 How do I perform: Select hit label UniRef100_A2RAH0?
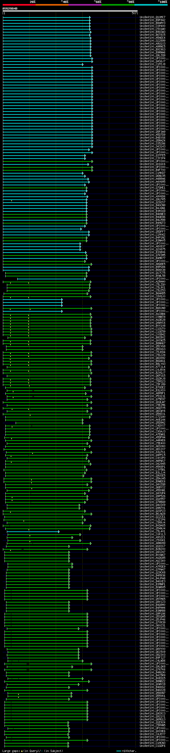152,282
